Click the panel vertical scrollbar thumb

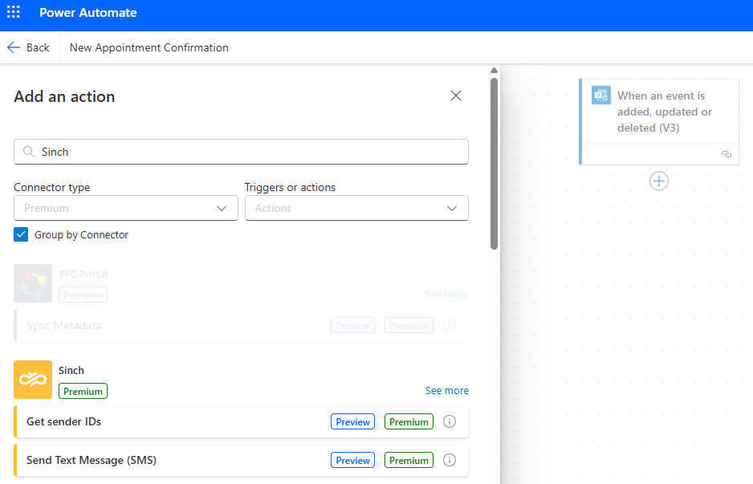click(x=494, y=164)
